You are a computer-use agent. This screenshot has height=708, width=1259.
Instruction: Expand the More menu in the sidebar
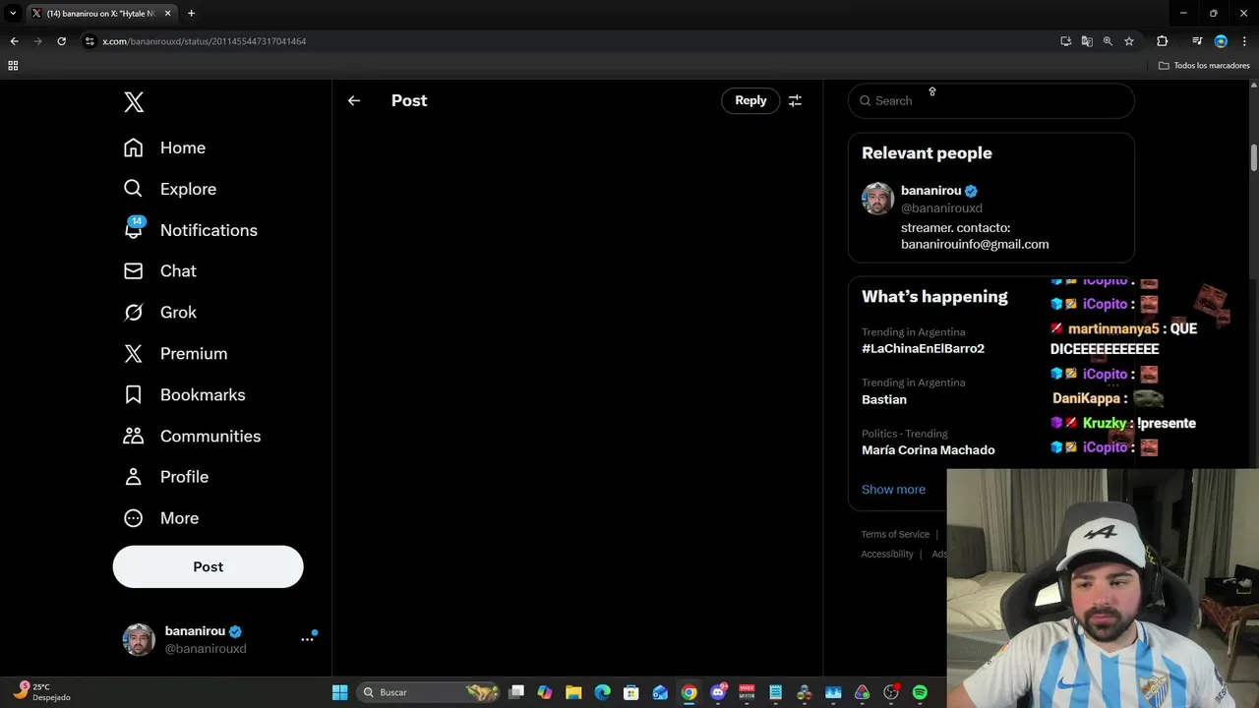pyautogui.click(x=160, y=518)
